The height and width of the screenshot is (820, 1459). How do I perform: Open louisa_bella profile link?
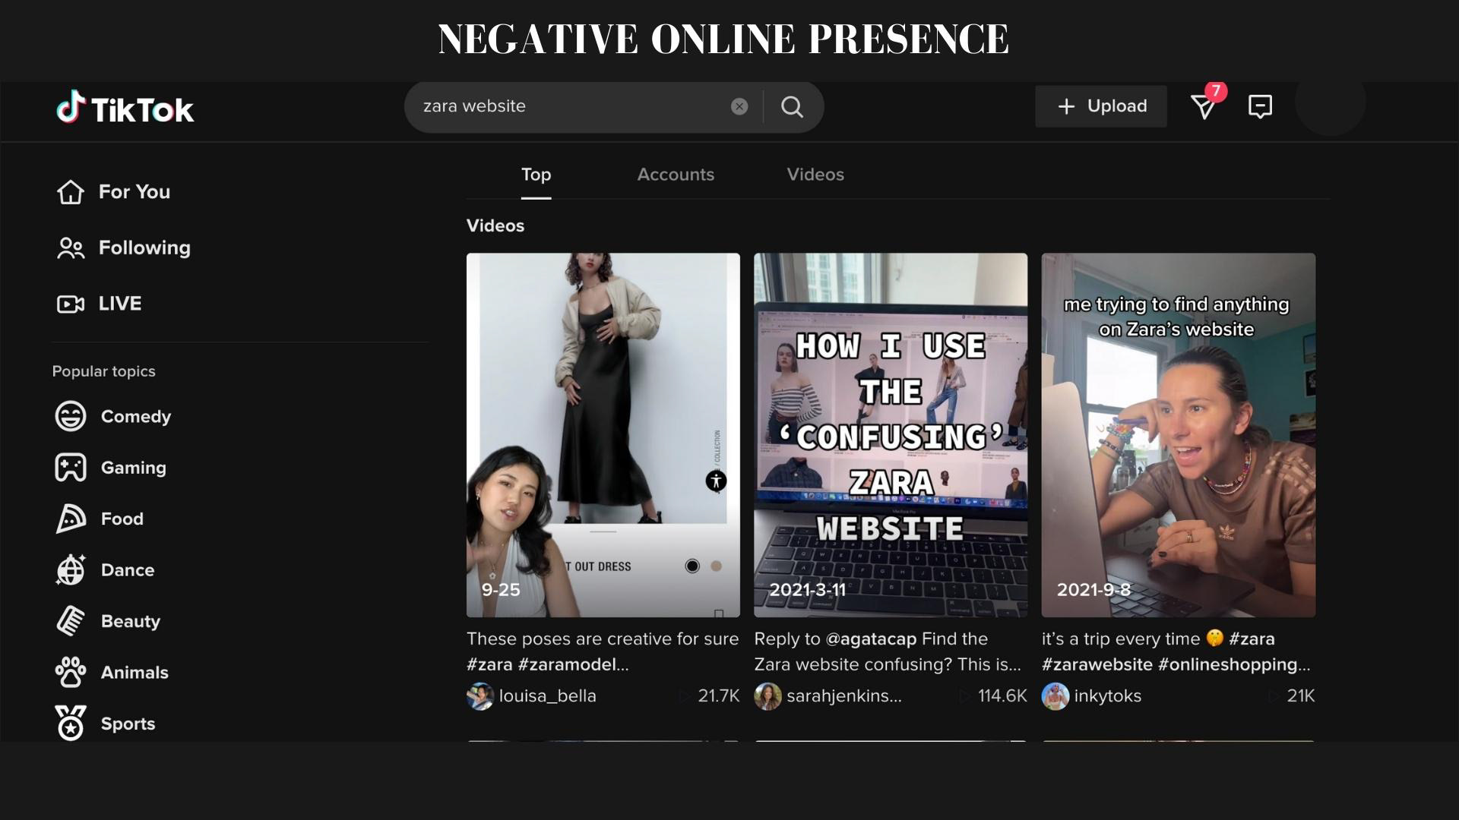(547, 696)
